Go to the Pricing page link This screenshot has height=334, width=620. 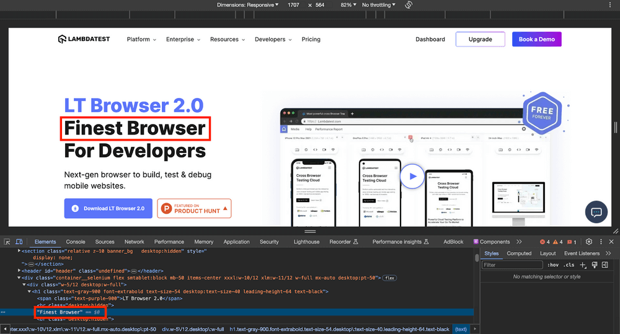(311, 39)
